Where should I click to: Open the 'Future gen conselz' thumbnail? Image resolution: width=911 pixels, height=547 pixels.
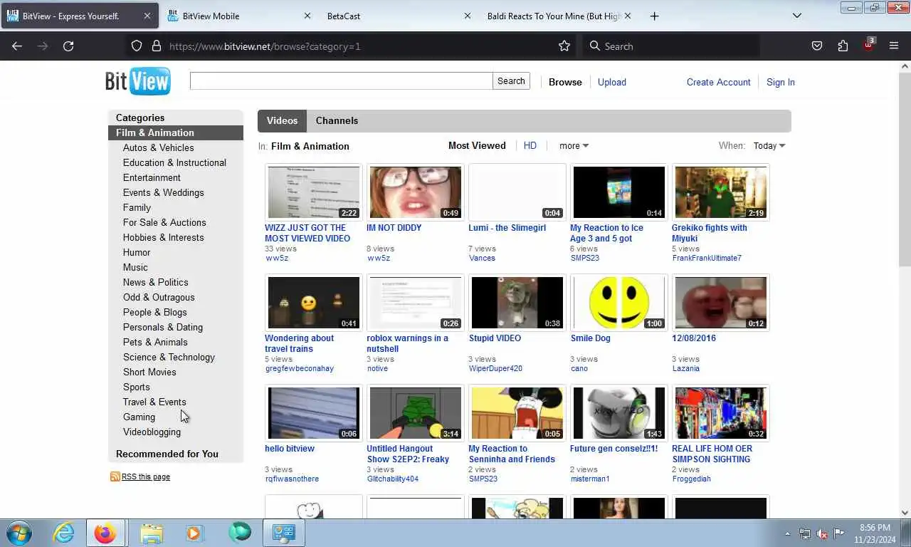618,413
